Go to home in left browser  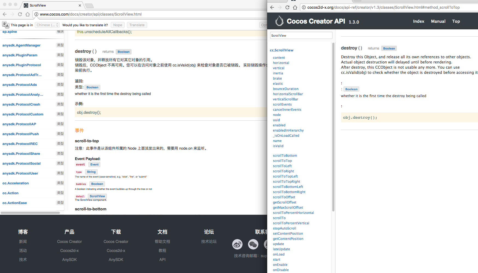28,14
